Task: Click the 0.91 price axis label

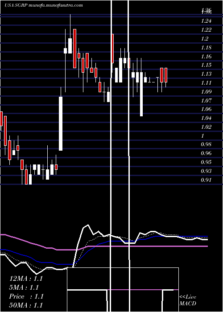Action: point(206,180)
